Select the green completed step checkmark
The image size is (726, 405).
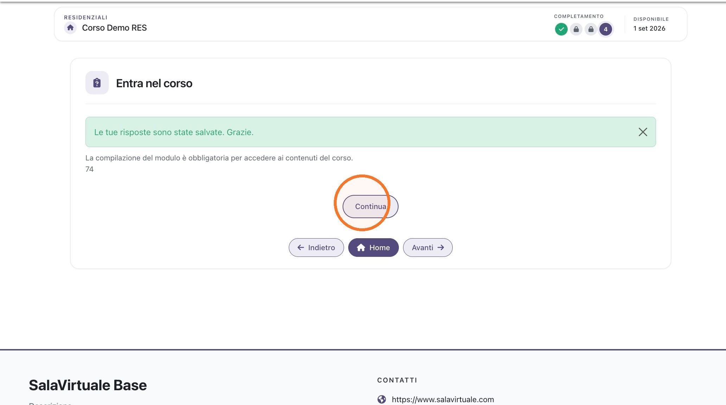point(561,29)
